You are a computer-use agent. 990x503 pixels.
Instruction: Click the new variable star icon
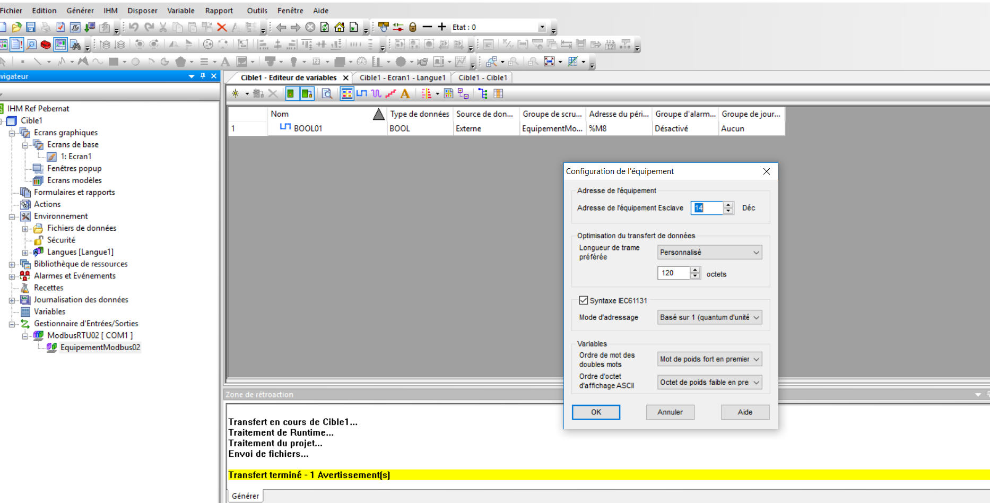click(x=236, y=94)
